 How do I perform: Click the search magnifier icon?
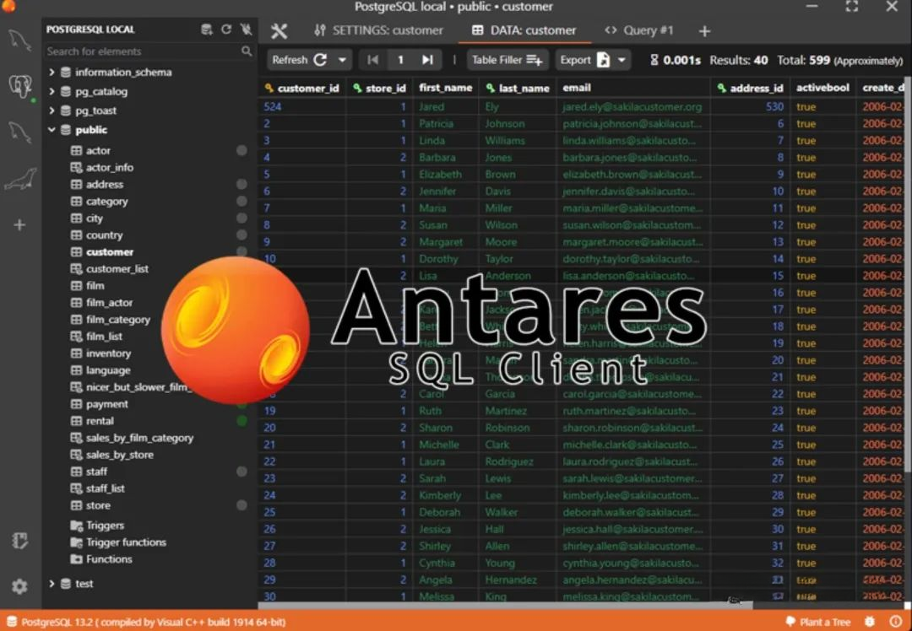[x=247, y=51]
